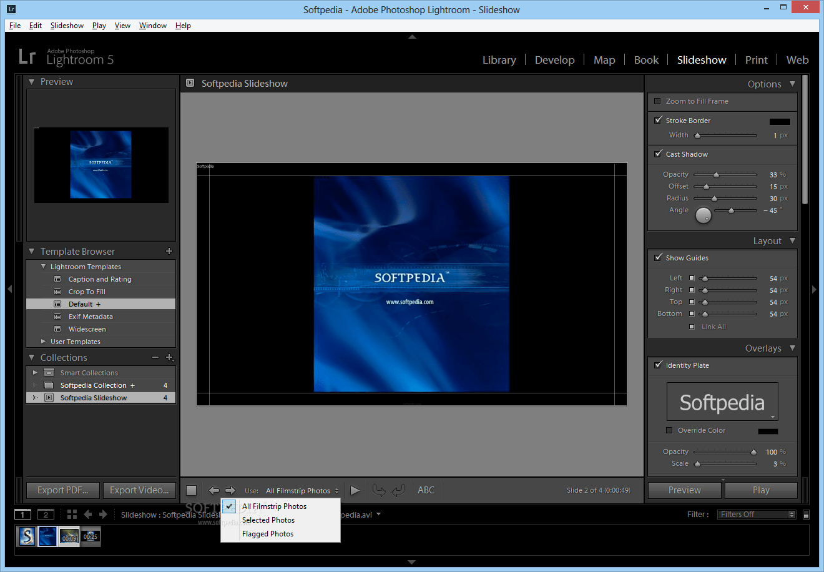The height and width of the screenshot is (572, 824).
Task: Toggle the Left margin link box
Action: point(692,278)
